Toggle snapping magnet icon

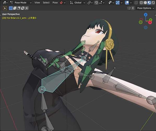pyautogui.click(x=96, y=3)
